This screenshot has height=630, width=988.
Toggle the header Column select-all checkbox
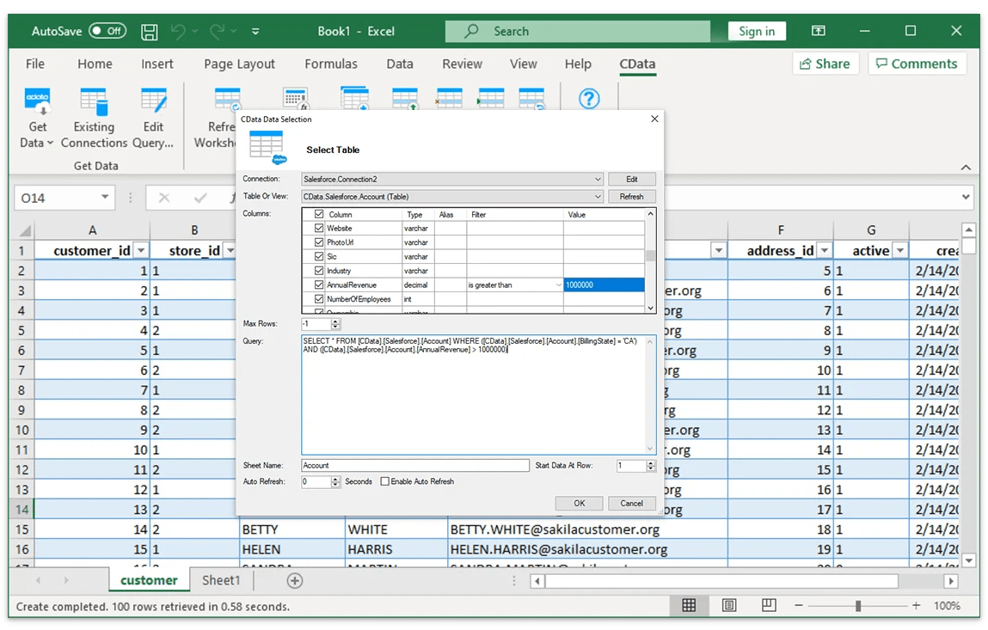coord(319,214)
